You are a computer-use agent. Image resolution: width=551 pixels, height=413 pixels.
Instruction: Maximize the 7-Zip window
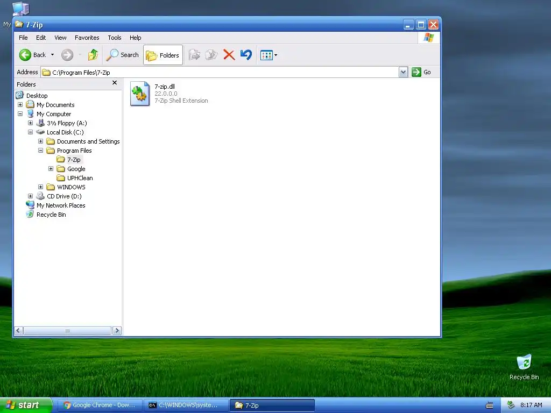(421, 25)
